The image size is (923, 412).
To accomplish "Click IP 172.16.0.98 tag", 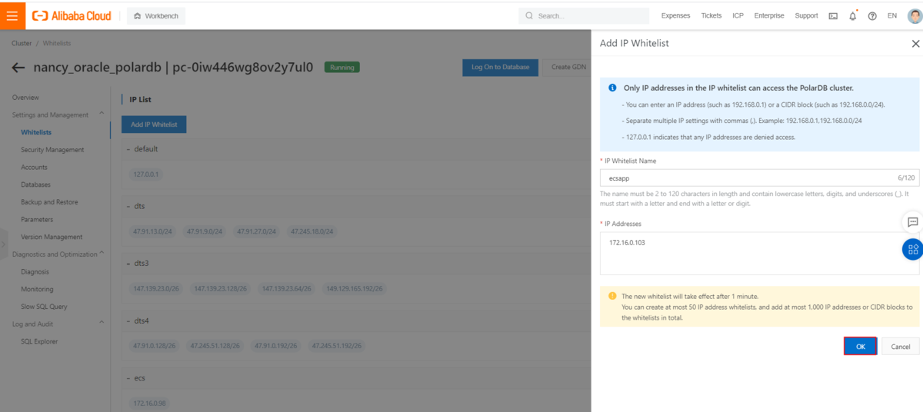I will 148,403.
